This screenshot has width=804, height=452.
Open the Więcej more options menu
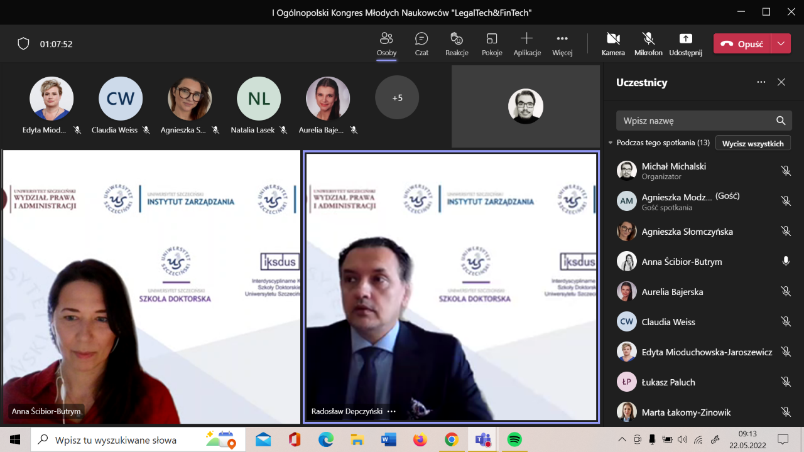click(562, 44)
